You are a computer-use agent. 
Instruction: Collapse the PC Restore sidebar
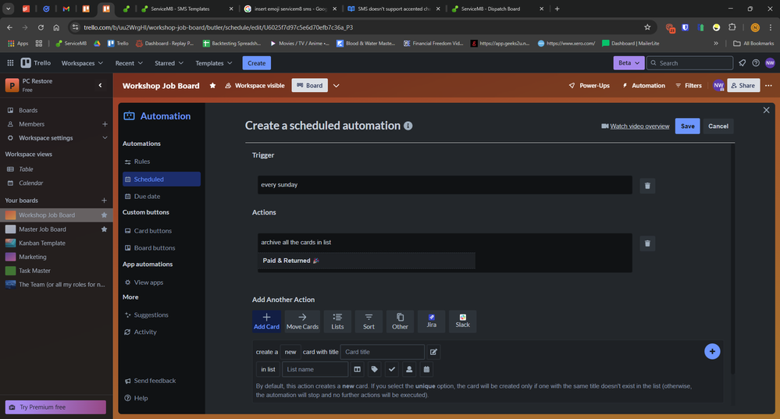pos(100,86)
